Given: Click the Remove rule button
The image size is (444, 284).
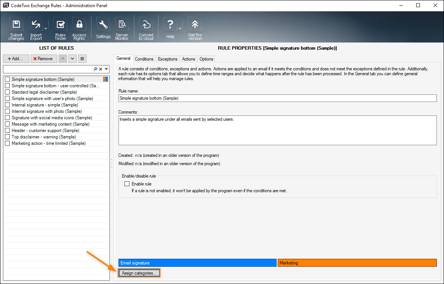Looking at the screenshot, I should click(x=44, y=59).
